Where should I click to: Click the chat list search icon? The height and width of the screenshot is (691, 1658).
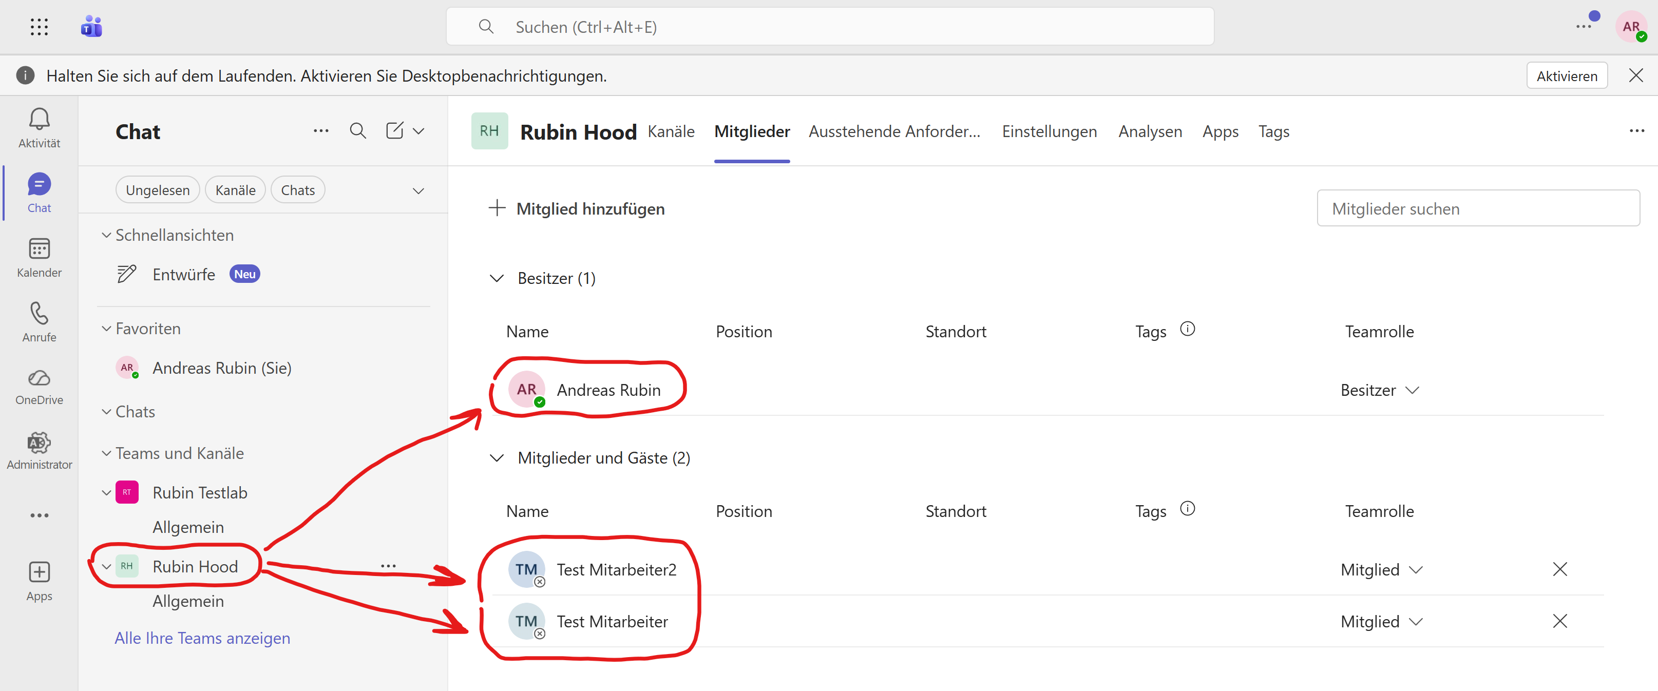click(x=358, y=130)
